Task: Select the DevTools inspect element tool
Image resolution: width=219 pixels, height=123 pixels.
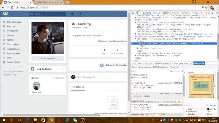Action: [x=133, y=13]
